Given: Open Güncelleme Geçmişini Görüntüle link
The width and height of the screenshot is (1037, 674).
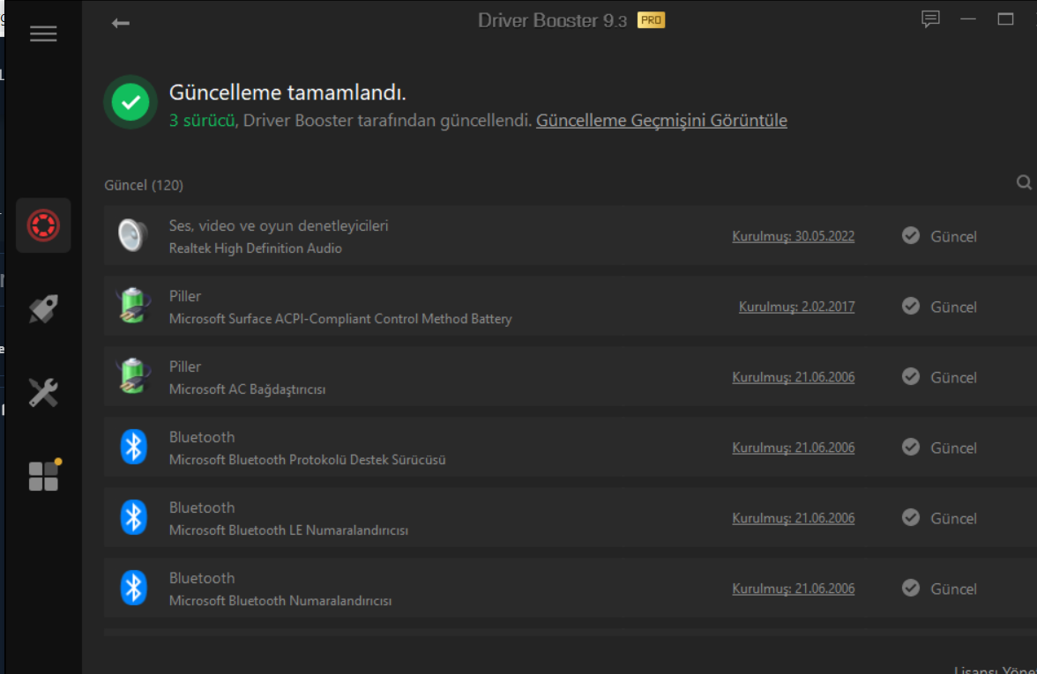Looking at the screenshot, I should point(661,120).
